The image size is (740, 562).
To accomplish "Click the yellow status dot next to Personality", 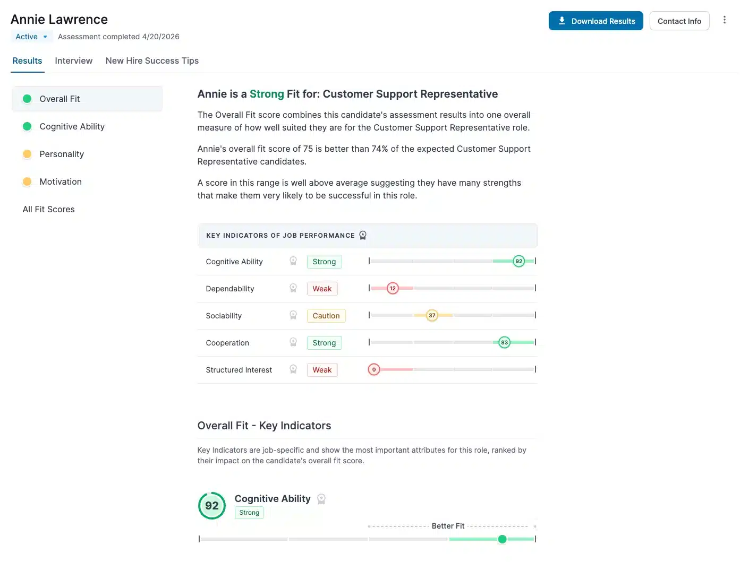I will (x=27, y=154).
